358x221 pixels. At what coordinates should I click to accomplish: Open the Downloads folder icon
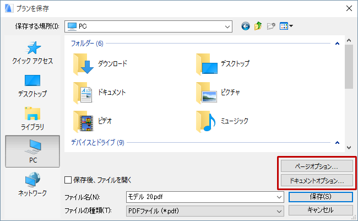click(x=83, y=64)
